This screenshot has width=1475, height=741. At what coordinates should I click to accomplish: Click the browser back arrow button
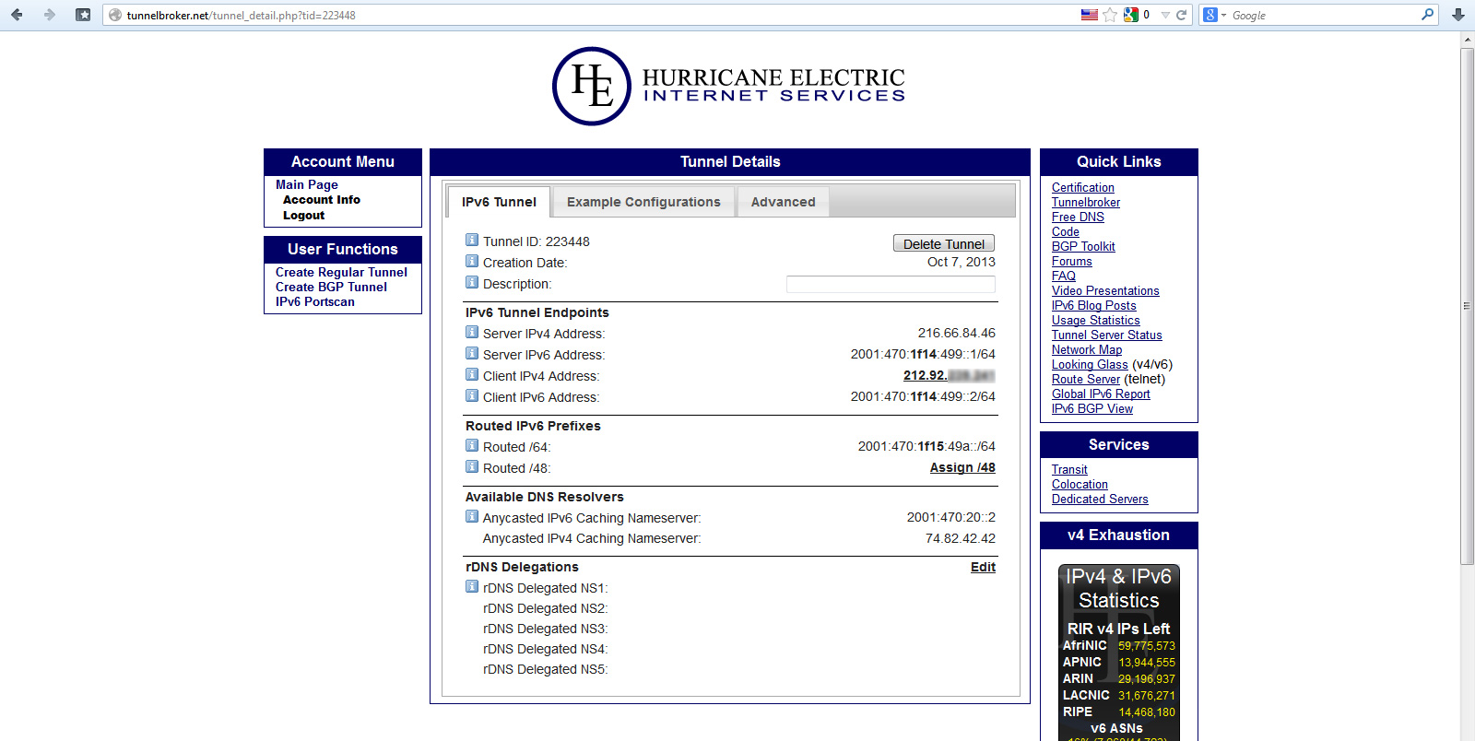pos(17,15)
